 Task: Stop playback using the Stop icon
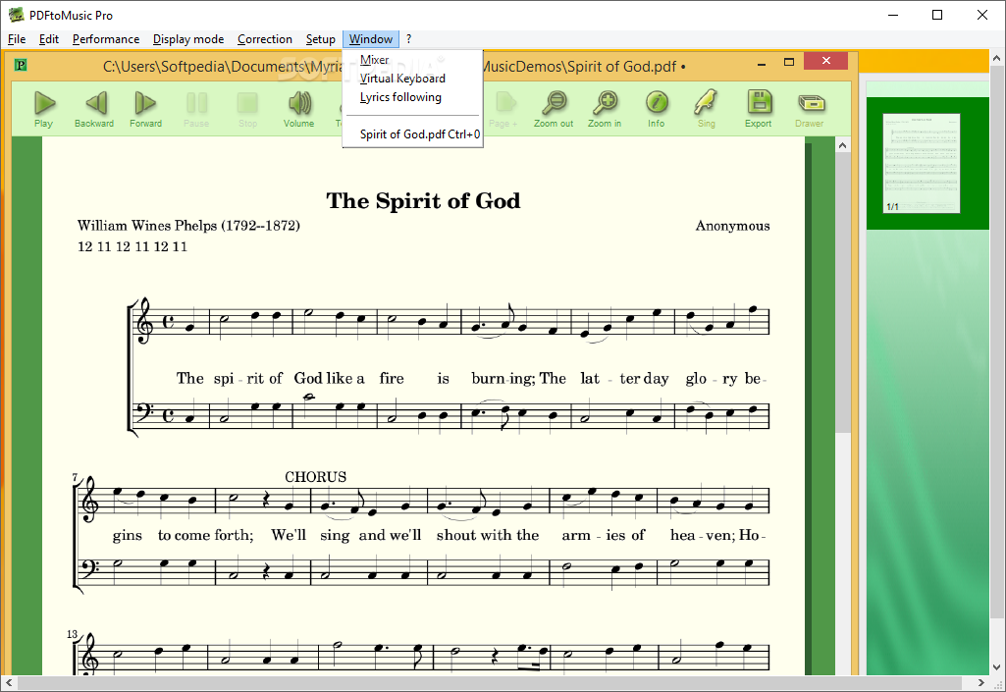247,109
